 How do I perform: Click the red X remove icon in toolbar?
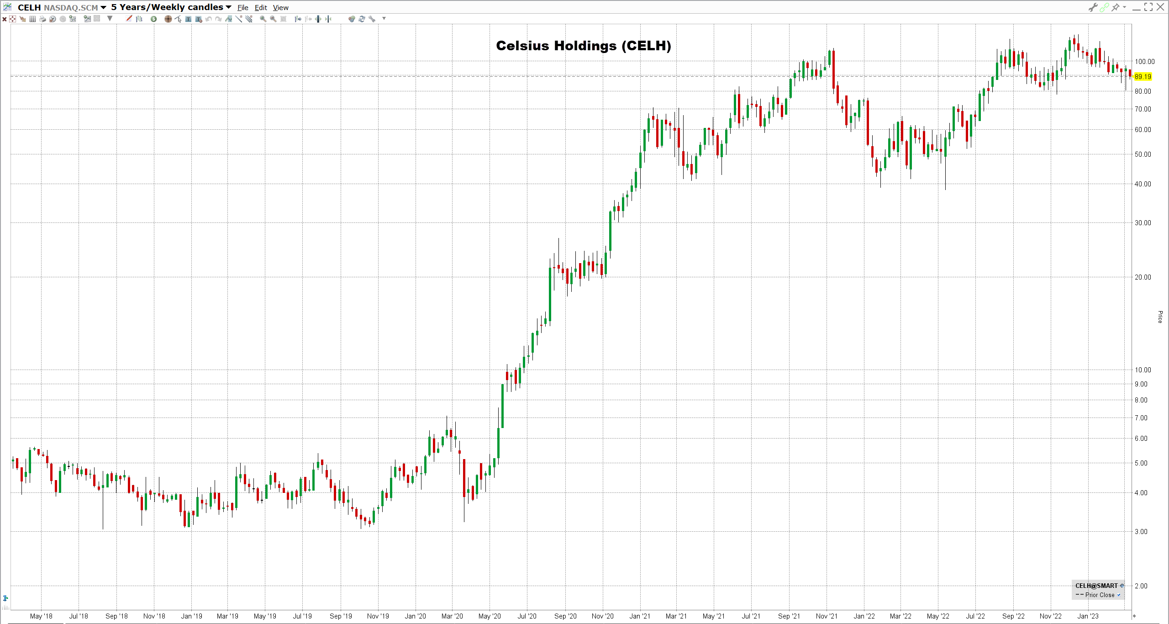[x=5, y=19]
